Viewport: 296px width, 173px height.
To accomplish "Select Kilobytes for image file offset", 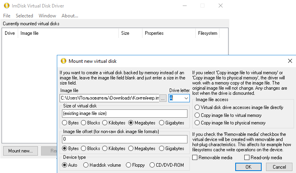I will (x=114, y=149).
